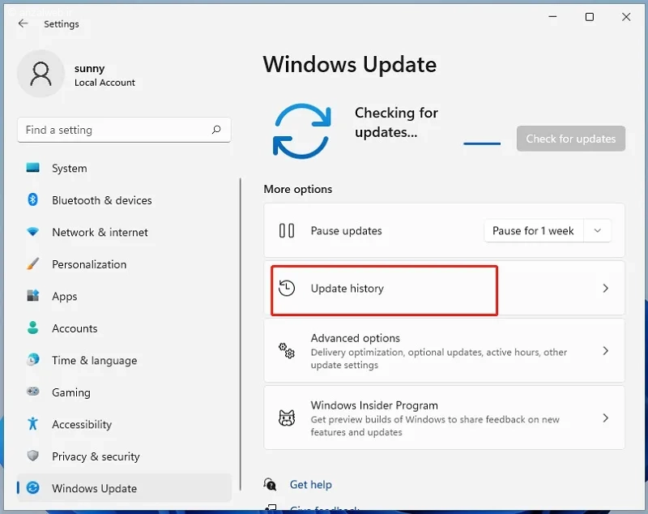Viewport: 648px width, 514px height.
Task: Open Update history with its chevron
Action: [x=605, y=289]
